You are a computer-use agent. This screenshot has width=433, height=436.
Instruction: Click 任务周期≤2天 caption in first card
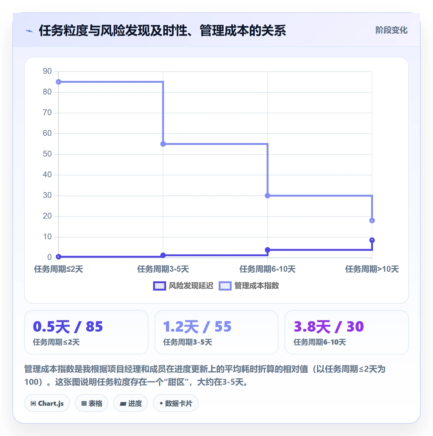pos(56,342)
